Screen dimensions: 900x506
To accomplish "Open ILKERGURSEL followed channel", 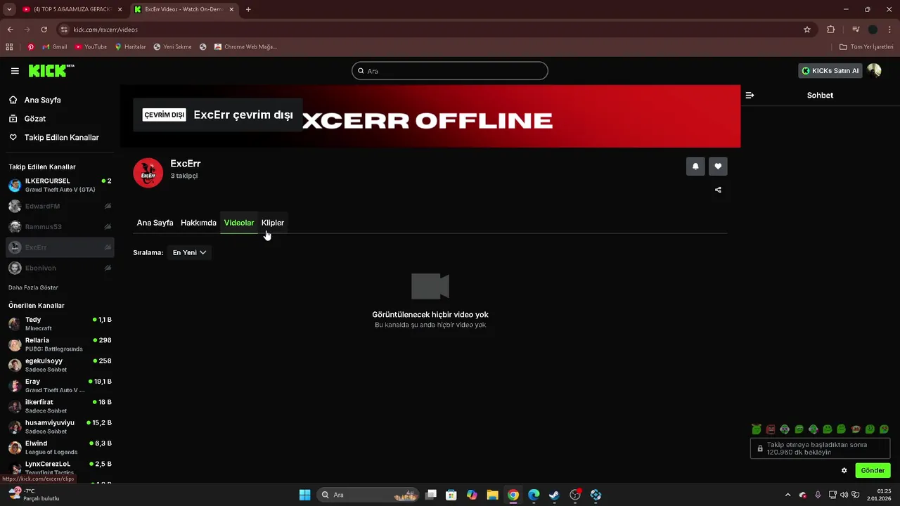I will click(x=60, y=186).
